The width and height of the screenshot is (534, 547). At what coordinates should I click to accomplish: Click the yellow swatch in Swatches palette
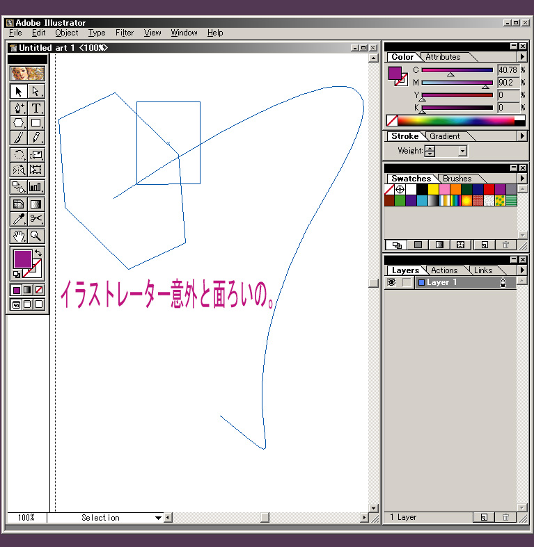click(x=433, y=189)
